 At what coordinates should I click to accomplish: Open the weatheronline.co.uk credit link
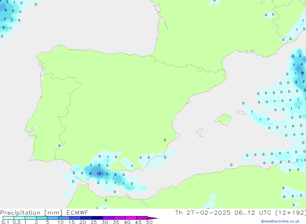(x=280, y=221)
